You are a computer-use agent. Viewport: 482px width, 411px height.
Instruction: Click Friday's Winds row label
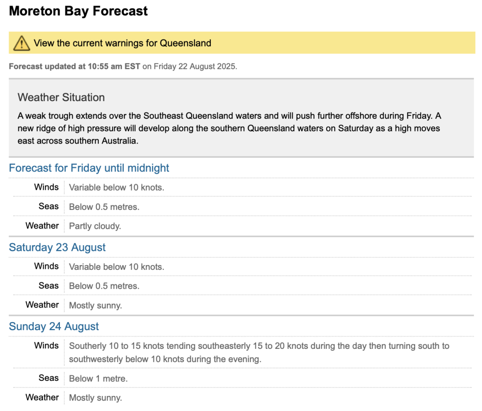click(x=46, y=187)
